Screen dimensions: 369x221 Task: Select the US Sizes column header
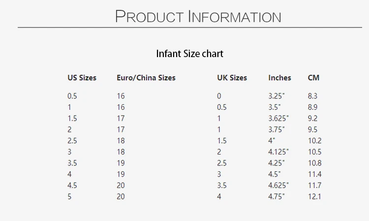click(x=82, y=78)
